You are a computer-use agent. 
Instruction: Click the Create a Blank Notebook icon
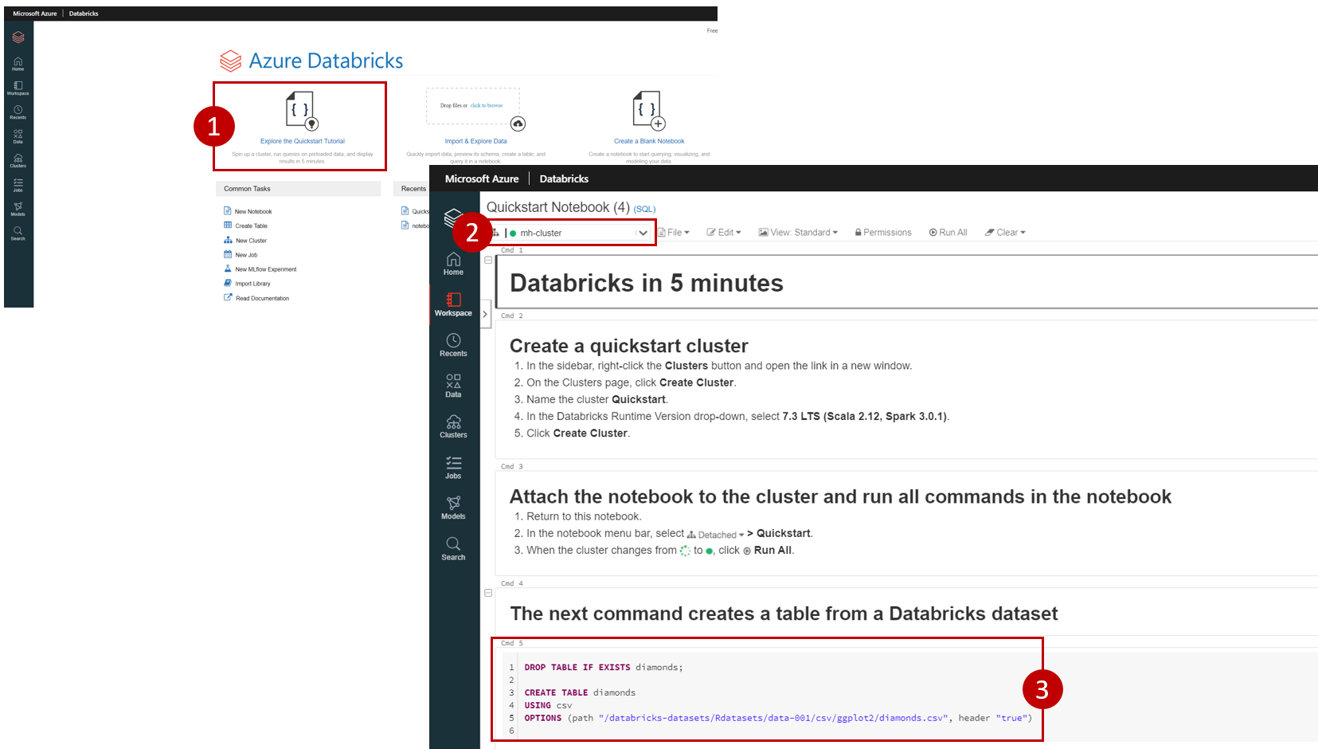point(648,110)
